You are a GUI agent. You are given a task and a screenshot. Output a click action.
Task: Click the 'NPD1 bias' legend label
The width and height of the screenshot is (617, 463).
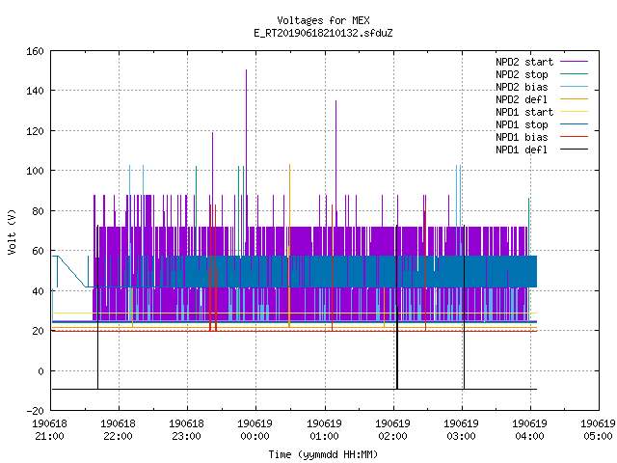(x=522, y=137)
